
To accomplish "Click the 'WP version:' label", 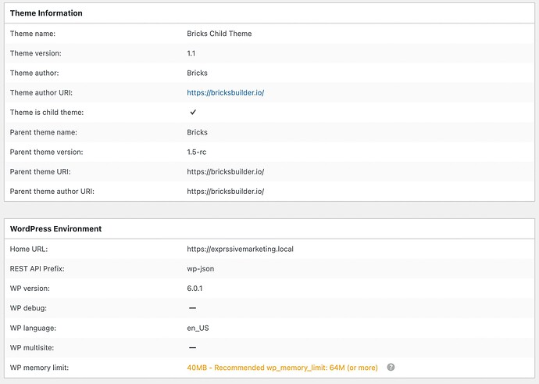I will [30, 289].
